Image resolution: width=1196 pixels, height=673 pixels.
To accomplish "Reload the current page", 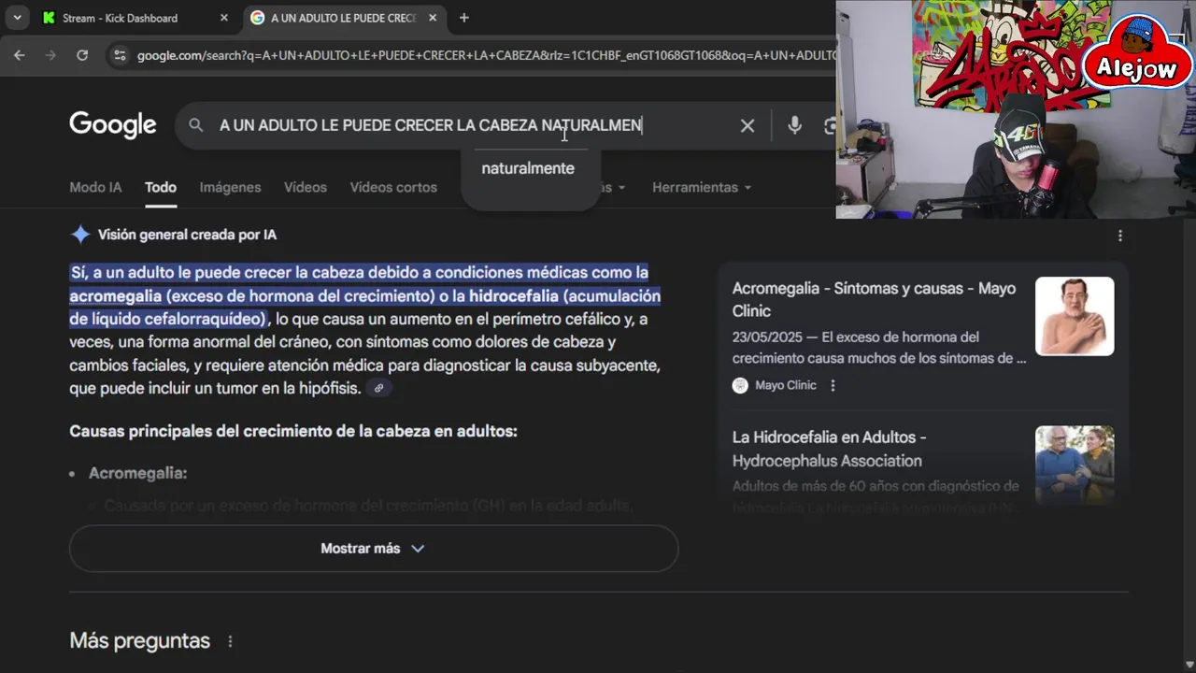I will click(x=82, y=55).
